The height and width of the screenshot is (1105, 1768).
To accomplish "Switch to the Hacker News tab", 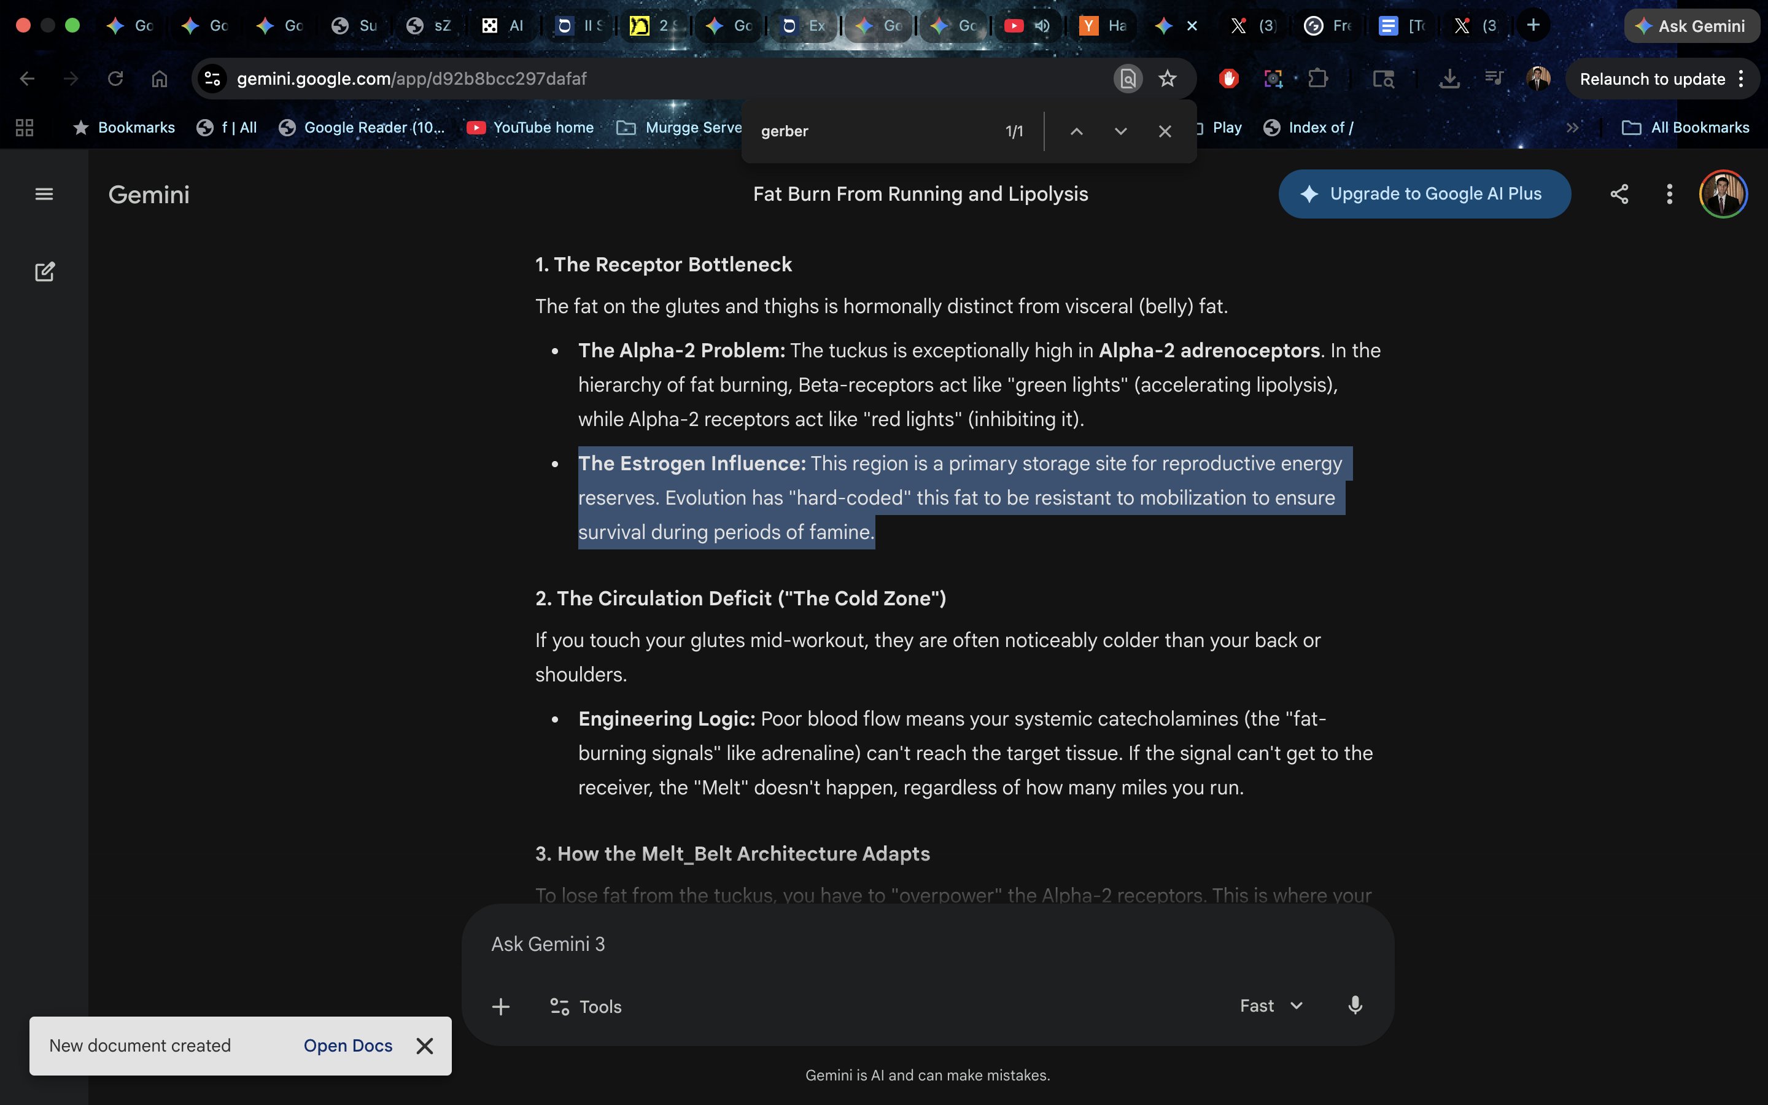I will coord(1103,26).
